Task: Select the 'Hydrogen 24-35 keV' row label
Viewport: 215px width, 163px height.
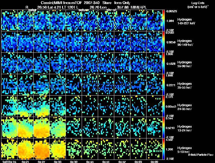Action: tap(185, 107)
